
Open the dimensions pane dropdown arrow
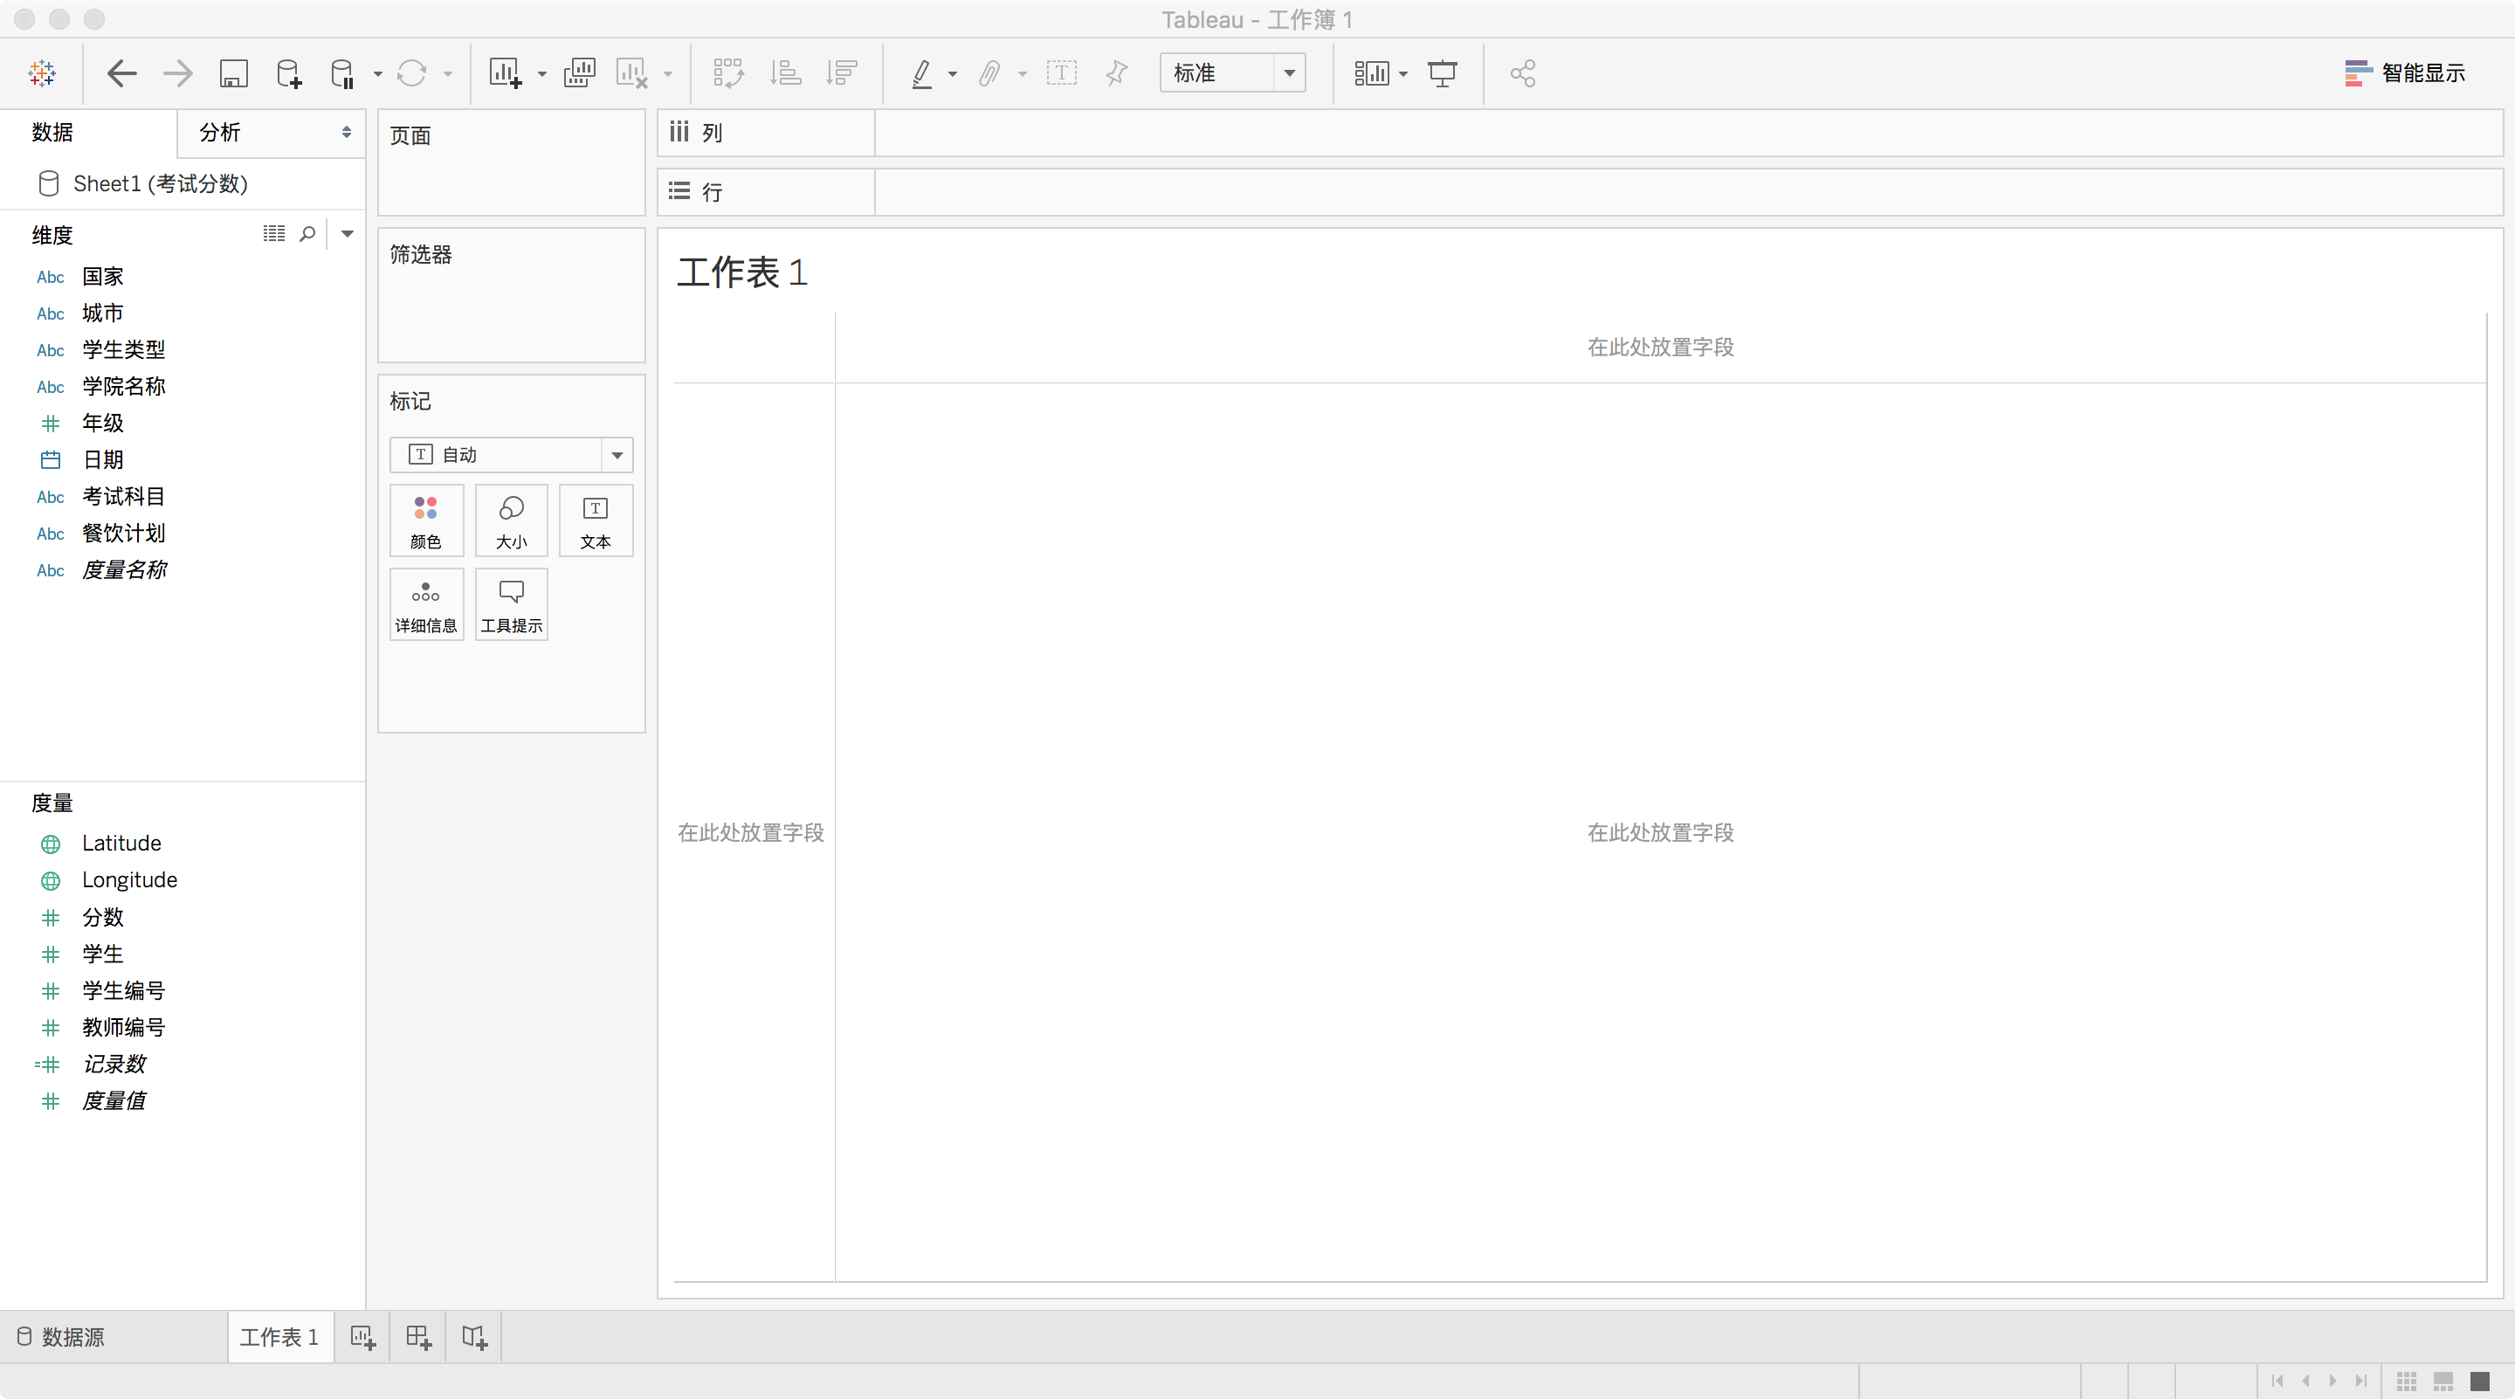pos(347,233)
